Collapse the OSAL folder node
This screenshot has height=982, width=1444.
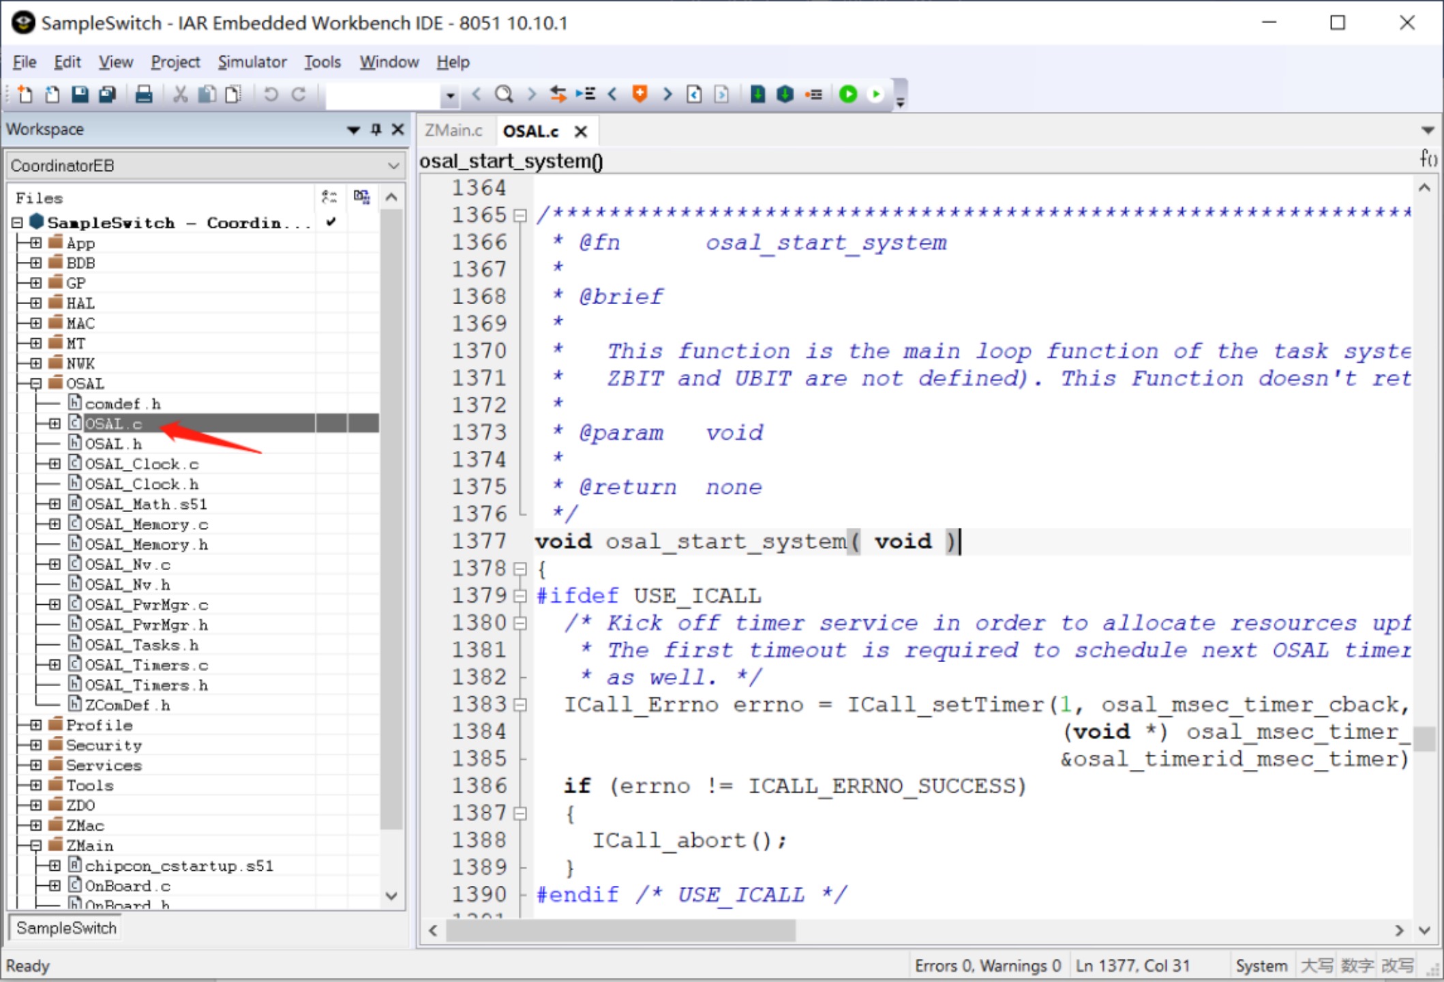(x=36, y=383)
